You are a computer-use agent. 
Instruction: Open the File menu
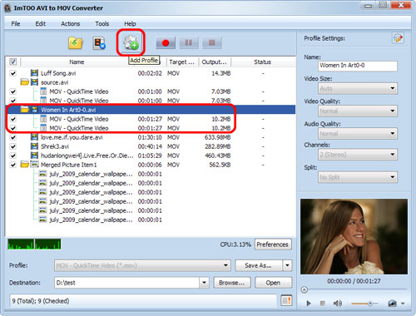16,23
